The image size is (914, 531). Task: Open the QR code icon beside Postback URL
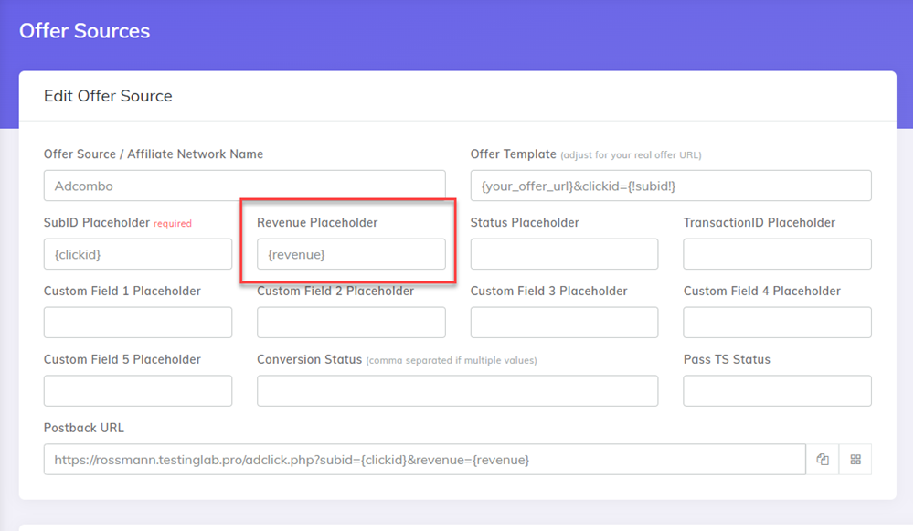pos(856,459)
